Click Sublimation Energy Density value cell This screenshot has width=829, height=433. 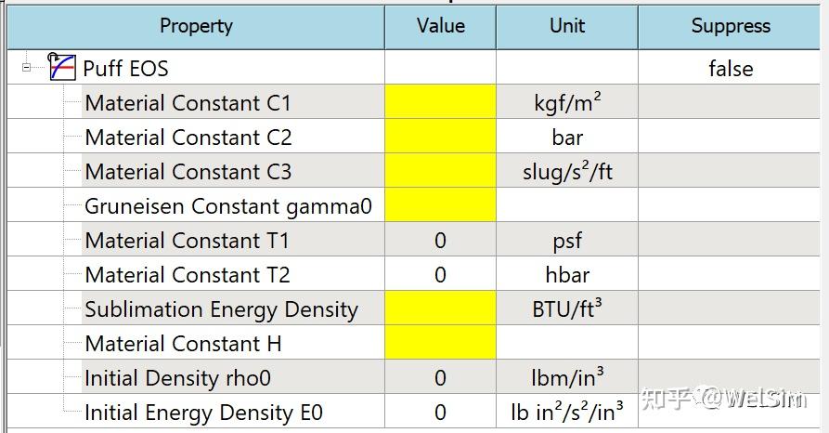[440, 309]
